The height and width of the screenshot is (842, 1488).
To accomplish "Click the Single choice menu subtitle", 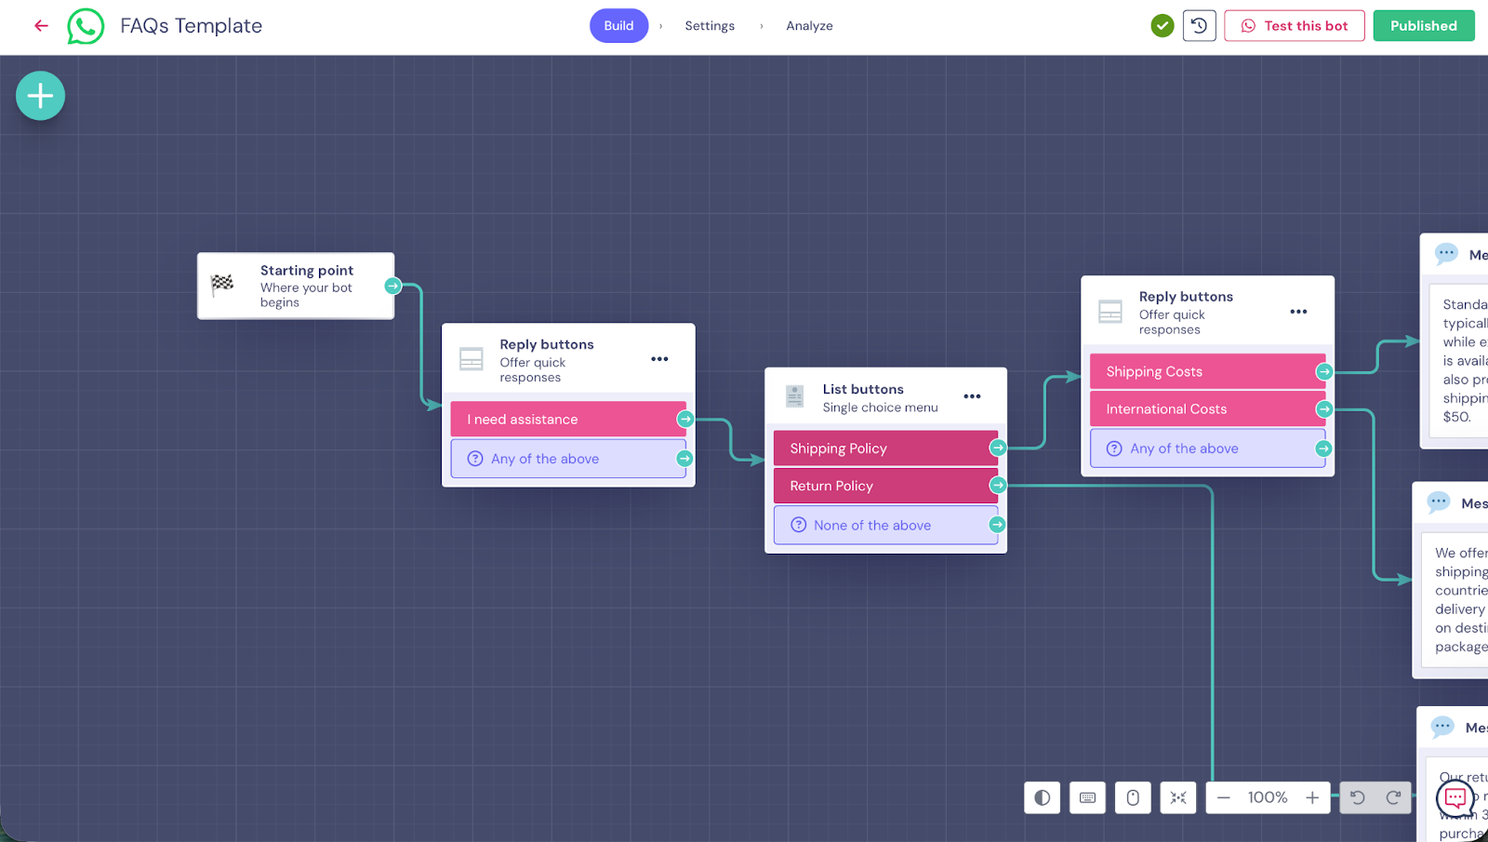I will click(x=880, y=408).
